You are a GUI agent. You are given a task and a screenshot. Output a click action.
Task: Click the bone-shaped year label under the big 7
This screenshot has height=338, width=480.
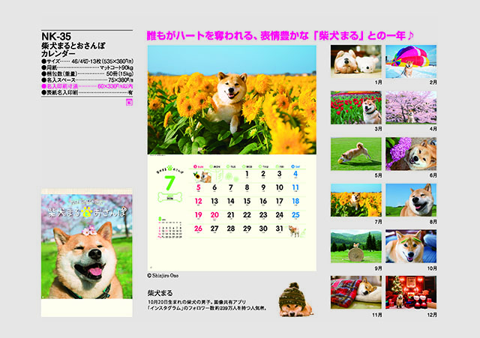pos(170,198)
